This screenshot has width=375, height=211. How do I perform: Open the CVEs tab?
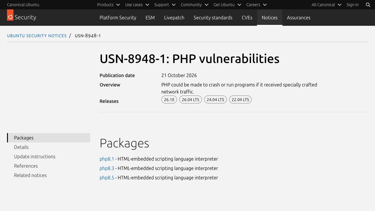pos(247,18)
